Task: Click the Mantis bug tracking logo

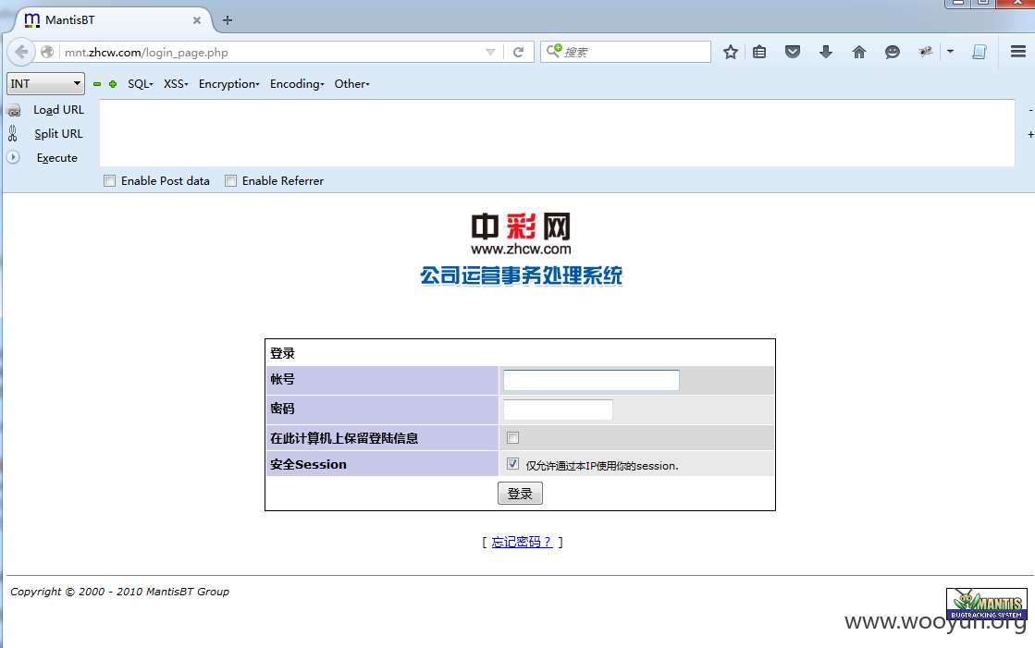Action: click(987, 604)
